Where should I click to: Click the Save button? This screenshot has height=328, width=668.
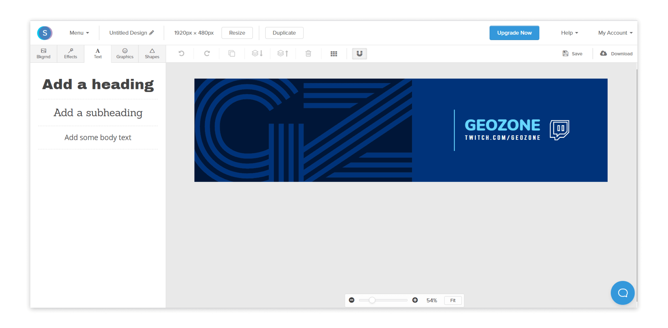click(572, 54)
